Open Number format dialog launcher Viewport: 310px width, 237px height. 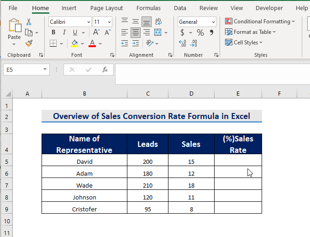(216, 55)
